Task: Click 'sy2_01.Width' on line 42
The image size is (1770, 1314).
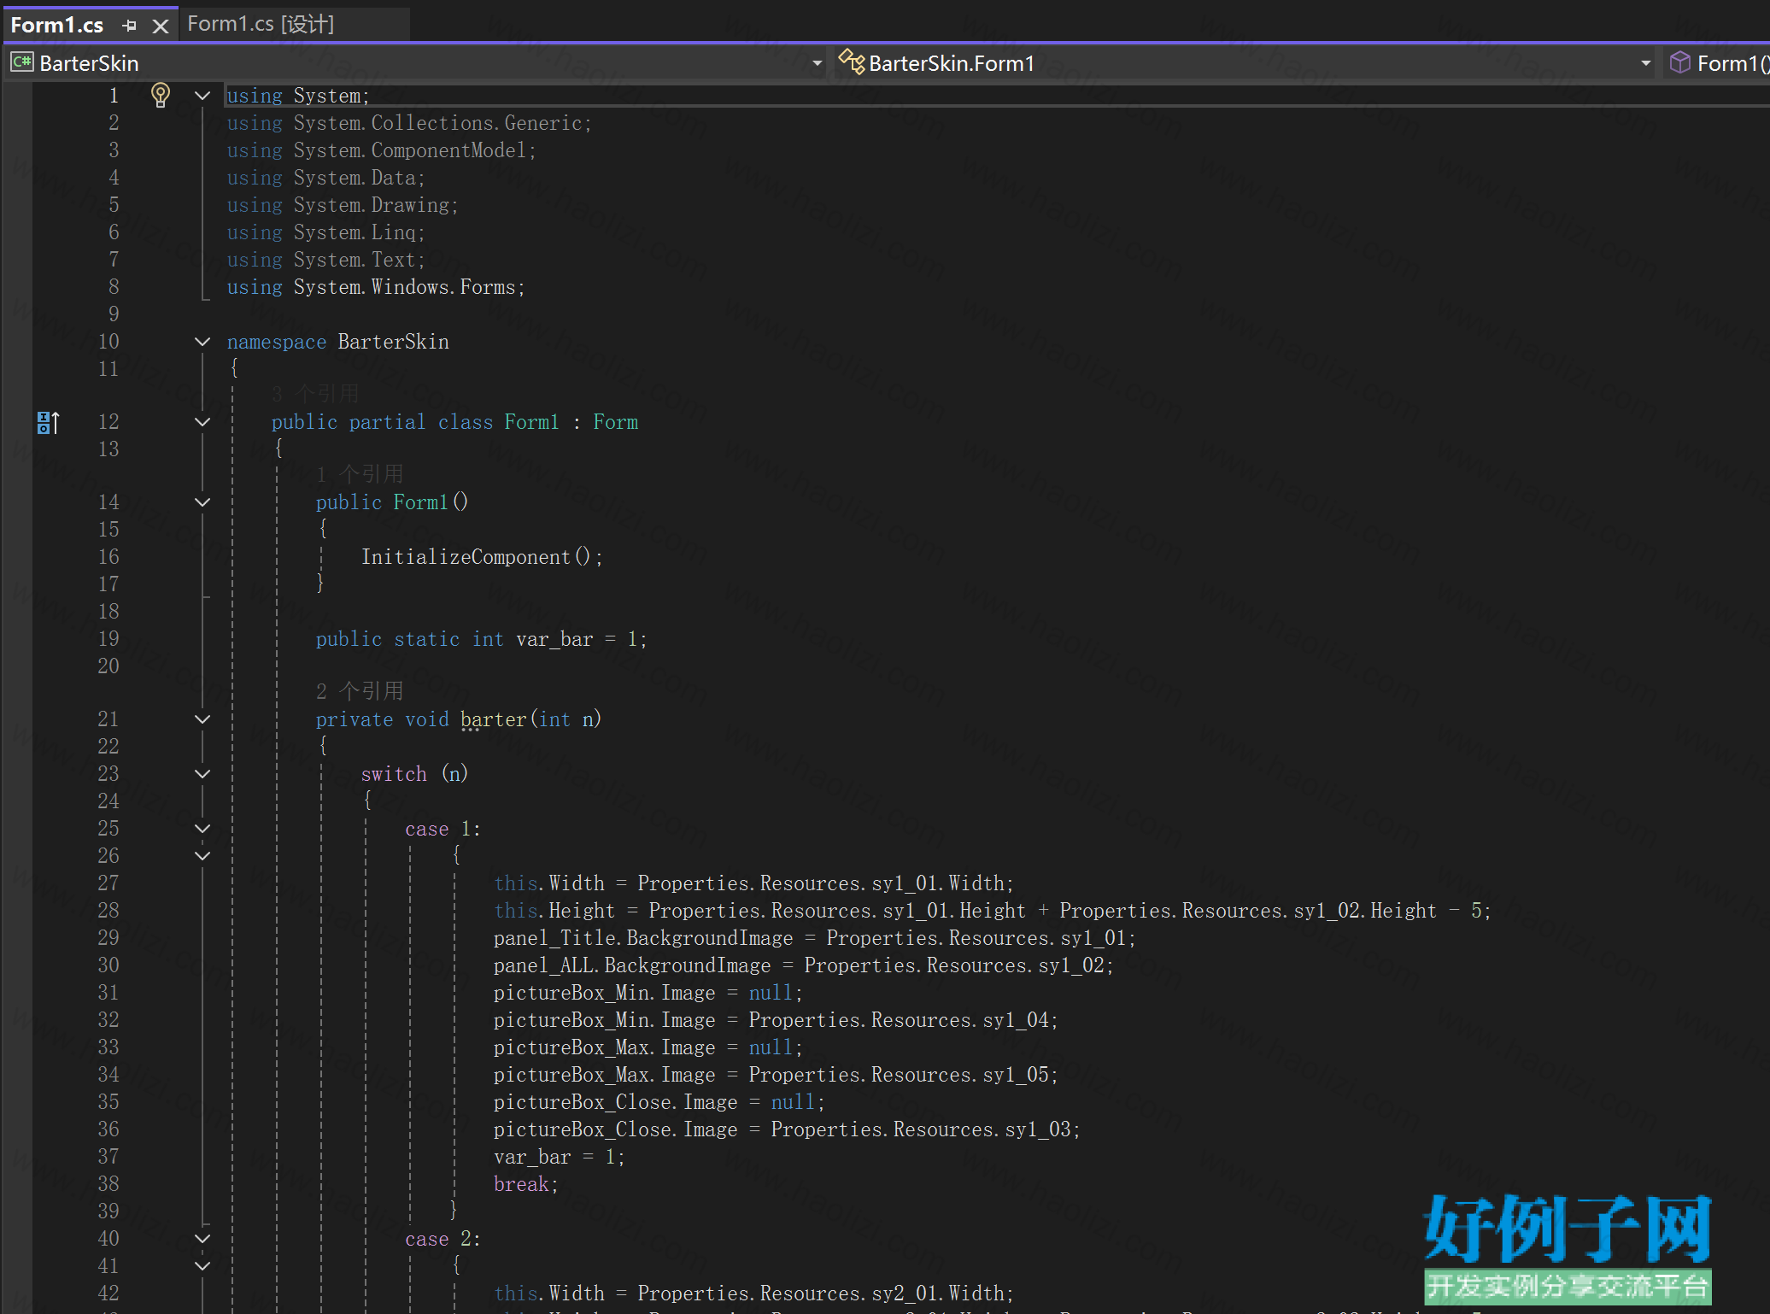Action: pos(938,1293)
